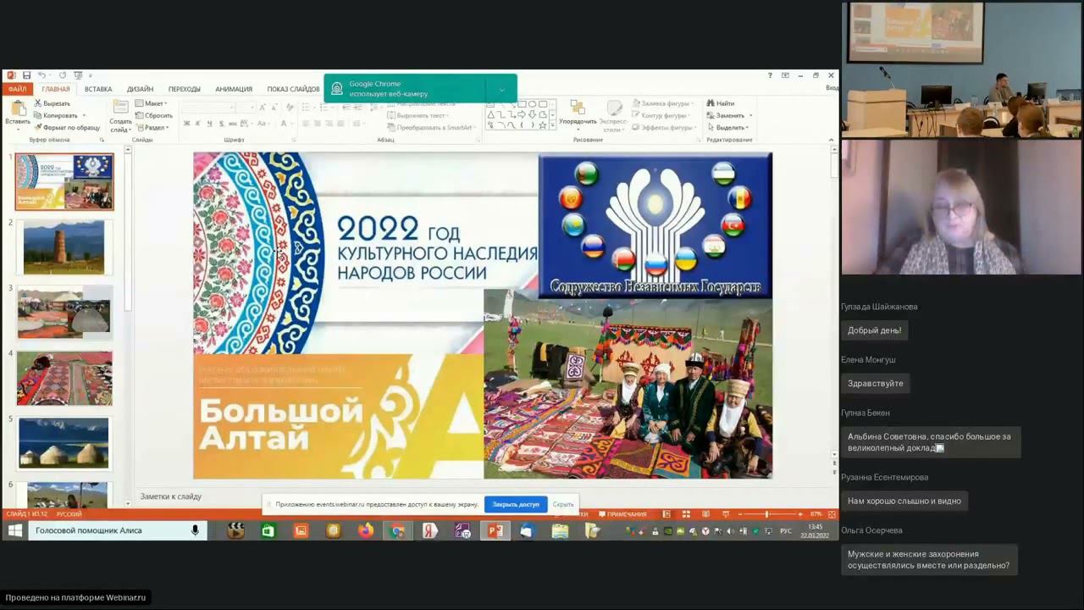Open the Макет layout dropdown
Screen dimensions: 1084x610
click(152, 103)
